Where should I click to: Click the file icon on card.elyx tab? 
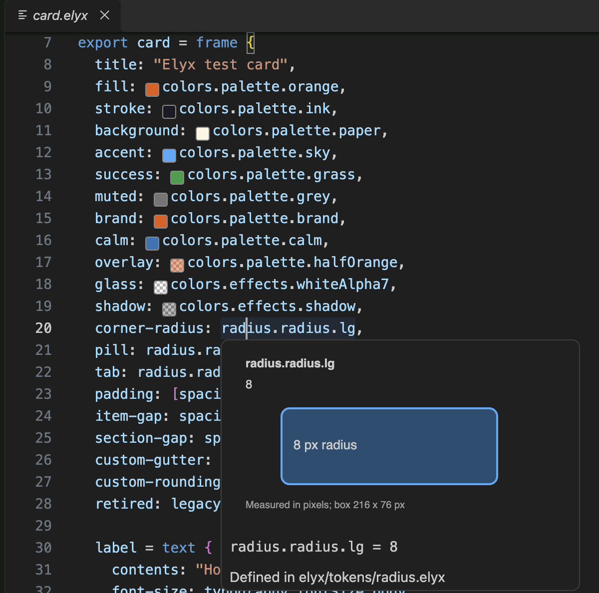pyautogui.click(x=22, y=15)
